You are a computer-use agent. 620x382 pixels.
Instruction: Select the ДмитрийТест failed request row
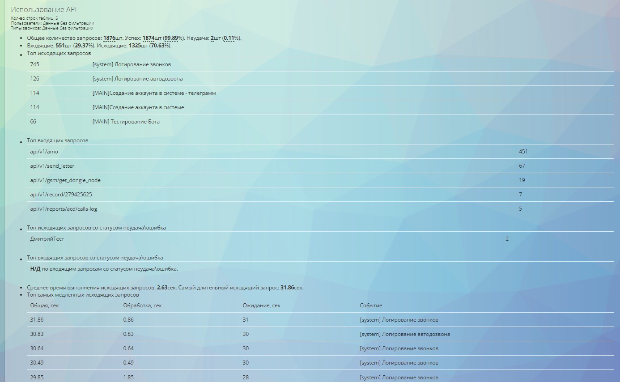[x=47, y=239]
